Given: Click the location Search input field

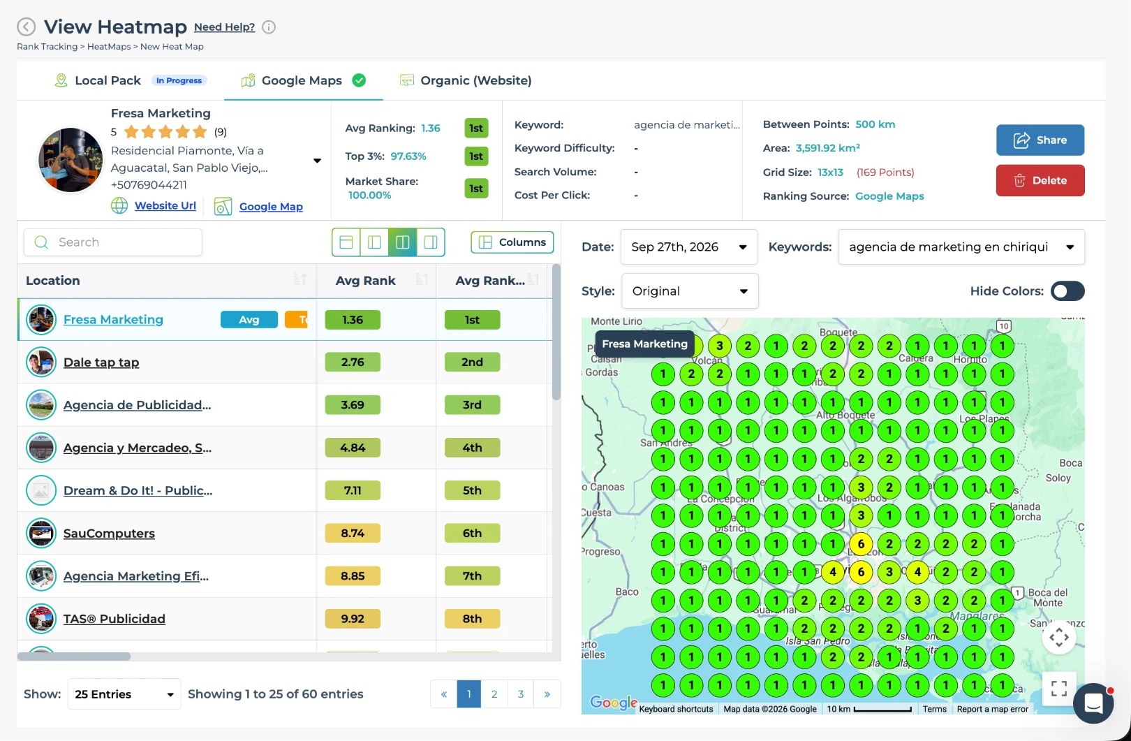Looking at the screenshot, I should click(x=113, y=242).
